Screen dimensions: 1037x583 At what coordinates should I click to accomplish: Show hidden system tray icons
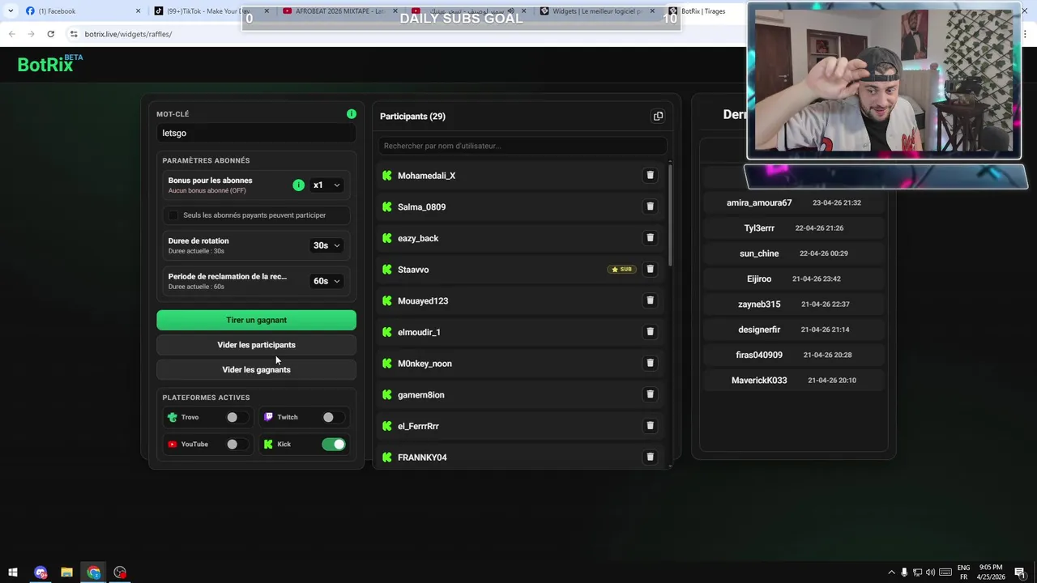(891, 572)
